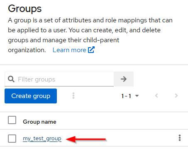This screenshot has width=188, height=151.
Task: Open the toolbar kebab menu beside Create group
Action: (x=73, y=96)
